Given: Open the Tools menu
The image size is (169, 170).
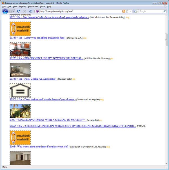Looking at the screenshot, I should point(42,6).
